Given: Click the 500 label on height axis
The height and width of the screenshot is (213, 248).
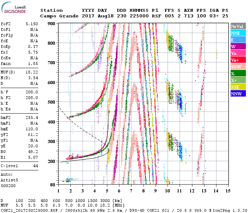Looking at the screenshot, I should click(x=51, y=102).
